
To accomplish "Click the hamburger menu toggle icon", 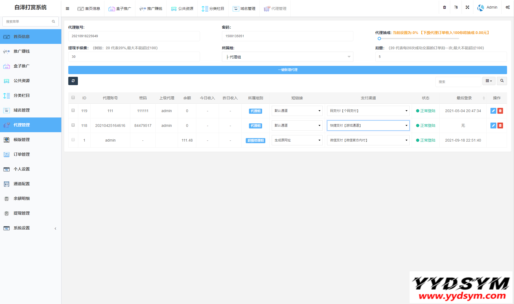I will tap(67, 9).
